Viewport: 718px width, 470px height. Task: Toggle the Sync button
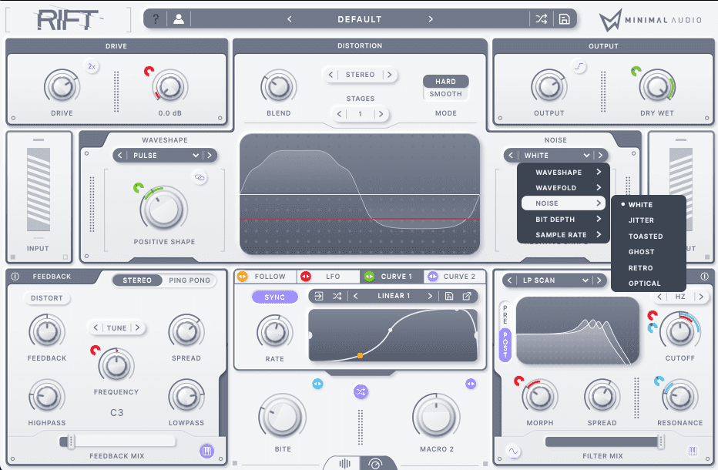pyautogui.click(x=275, y=297)
